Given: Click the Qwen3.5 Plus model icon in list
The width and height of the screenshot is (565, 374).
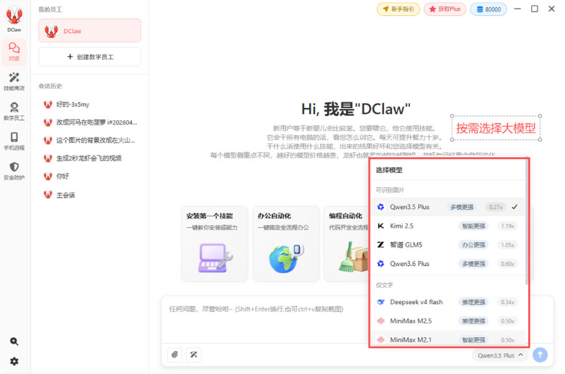Looking at the screenshot, I should [x=381, y=207].
